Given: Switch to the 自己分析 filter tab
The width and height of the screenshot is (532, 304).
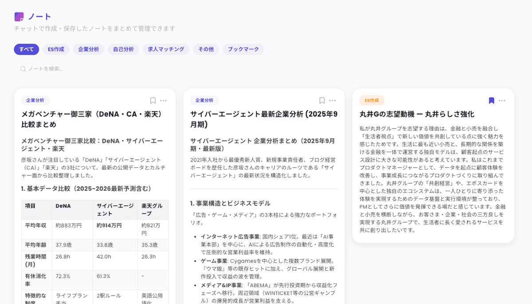Looking at the screenshot, I should point(123,49).
